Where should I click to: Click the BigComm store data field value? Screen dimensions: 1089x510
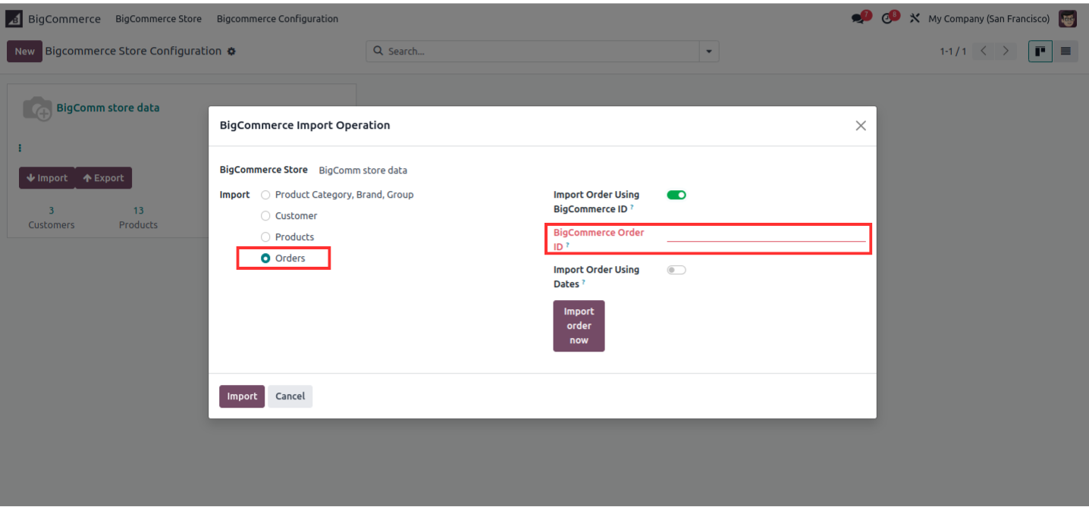click(x=362, y=171)
